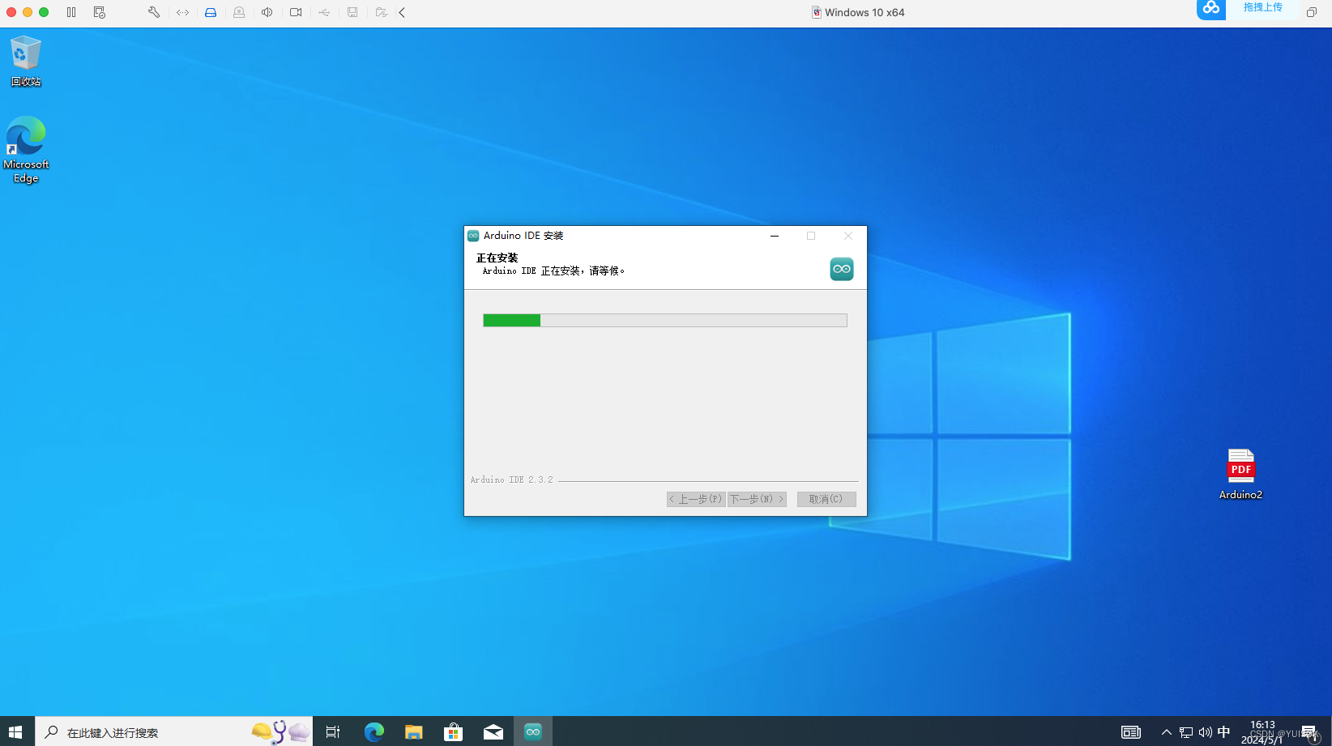Click the floppy disk icon in VM toolbar

[x=352, y=12]
